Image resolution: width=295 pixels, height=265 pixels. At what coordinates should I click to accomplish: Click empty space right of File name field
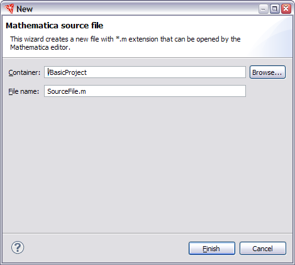click(269, 91)
